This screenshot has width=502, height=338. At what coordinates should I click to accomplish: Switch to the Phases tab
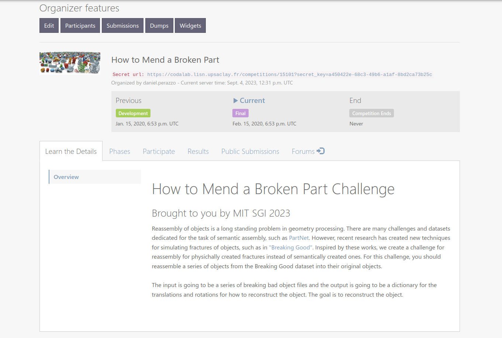click(x=120, y=151)
